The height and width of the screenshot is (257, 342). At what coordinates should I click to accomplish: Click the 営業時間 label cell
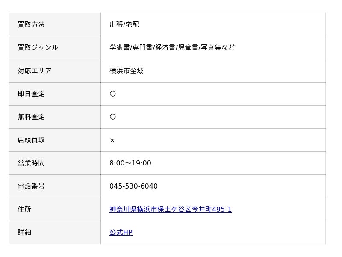[x=31, y=163]
